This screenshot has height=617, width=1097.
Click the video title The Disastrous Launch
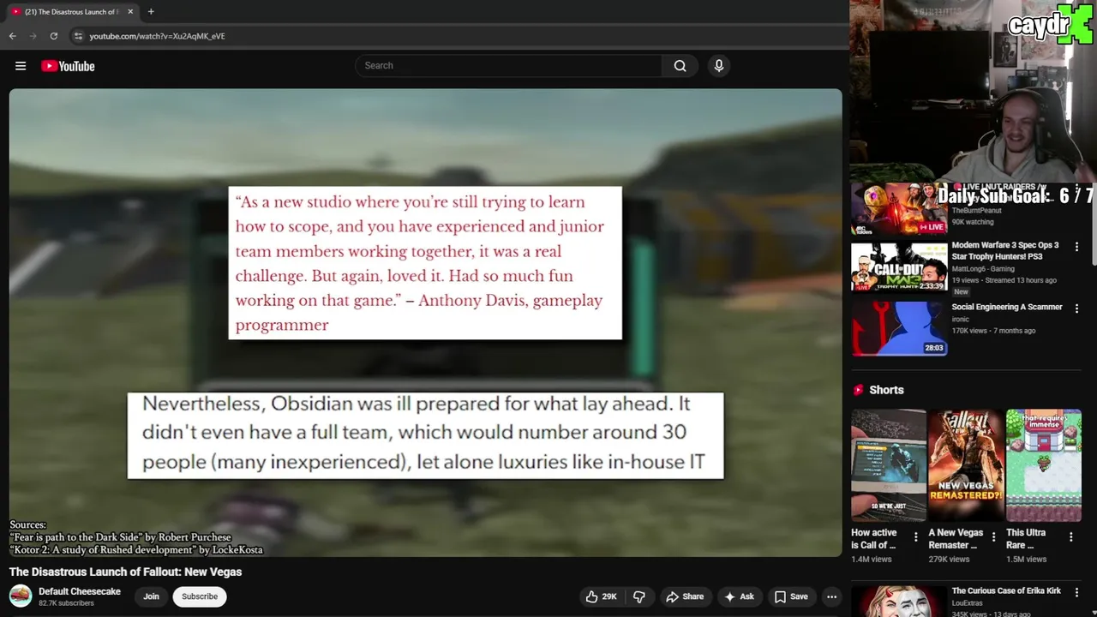click(x=125, y=572)
